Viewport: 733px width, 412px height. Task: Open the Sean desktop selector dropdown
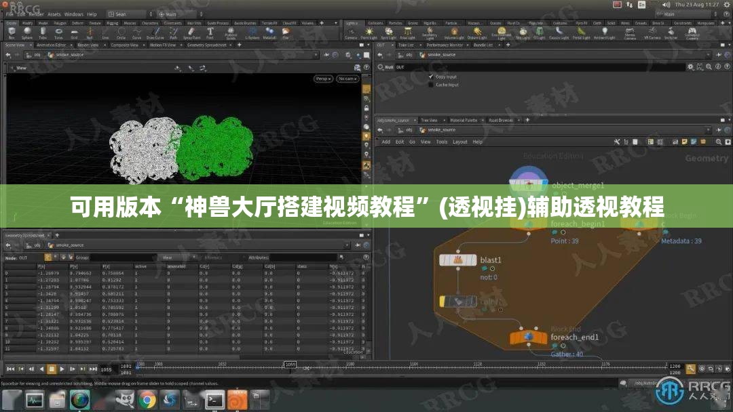coord(130,14)
